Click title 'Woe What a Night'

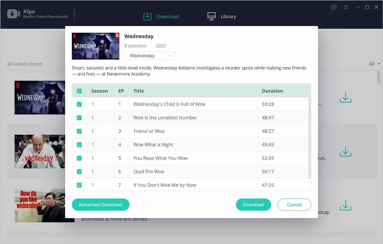pos(153,144)
